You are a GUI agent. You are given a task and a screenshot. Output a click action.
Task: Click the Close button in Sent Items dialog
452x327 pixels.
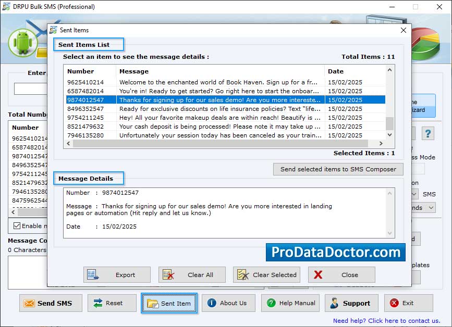[x=341, y=274]
